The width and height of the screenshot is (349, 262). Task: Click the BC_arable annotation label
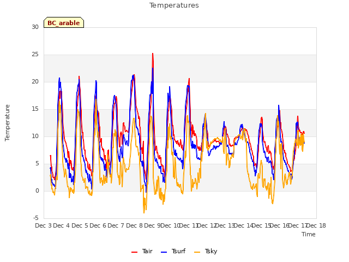pyautogui.click(x=64, y=22)
